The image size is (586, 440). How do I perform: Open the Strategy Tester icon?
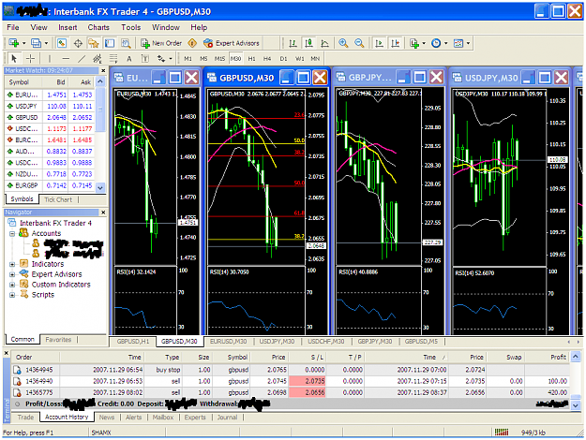[x=126, y=43]
